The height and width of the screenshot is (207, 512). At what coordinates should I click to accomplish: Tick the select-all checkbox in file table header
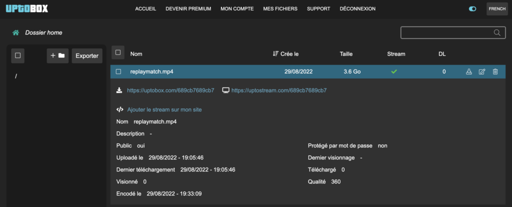coord(118,52)
